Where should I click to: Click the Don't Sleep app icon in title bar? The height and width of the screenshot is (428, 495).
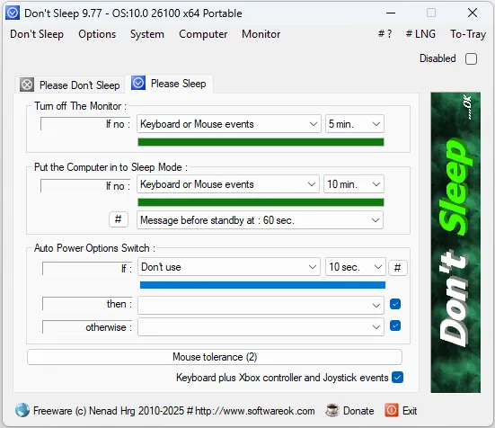tap(13, 13)
